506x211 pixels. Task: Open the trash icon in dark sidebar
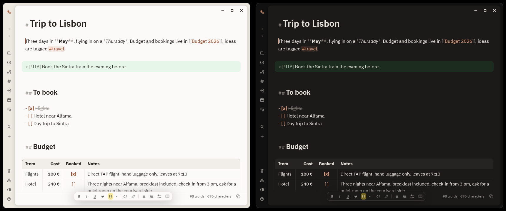pyautogui.click(x=262, y=171)
